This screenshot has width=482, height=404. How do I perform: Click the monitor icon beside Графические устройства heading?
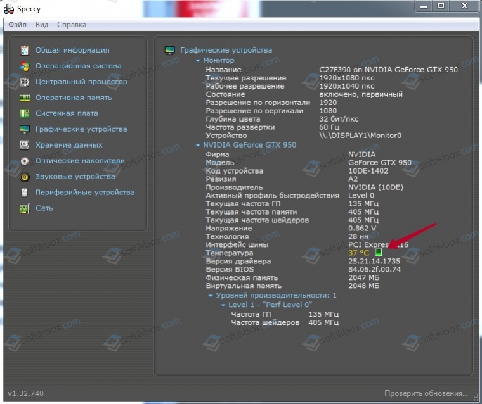click(x=170, y=50)
